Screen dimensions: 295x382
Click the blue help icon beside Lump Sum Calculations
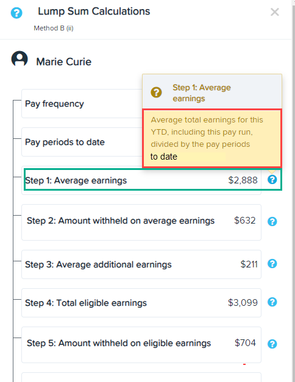[16, 13]
